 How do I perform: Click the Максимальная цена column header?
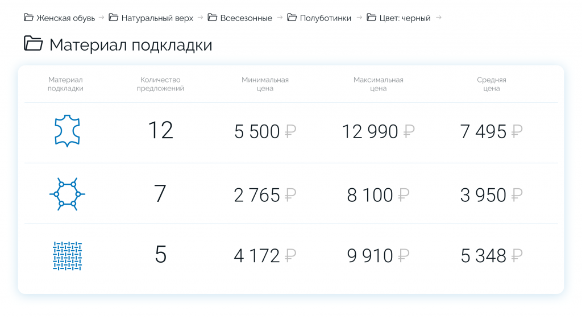click(378, 84)
